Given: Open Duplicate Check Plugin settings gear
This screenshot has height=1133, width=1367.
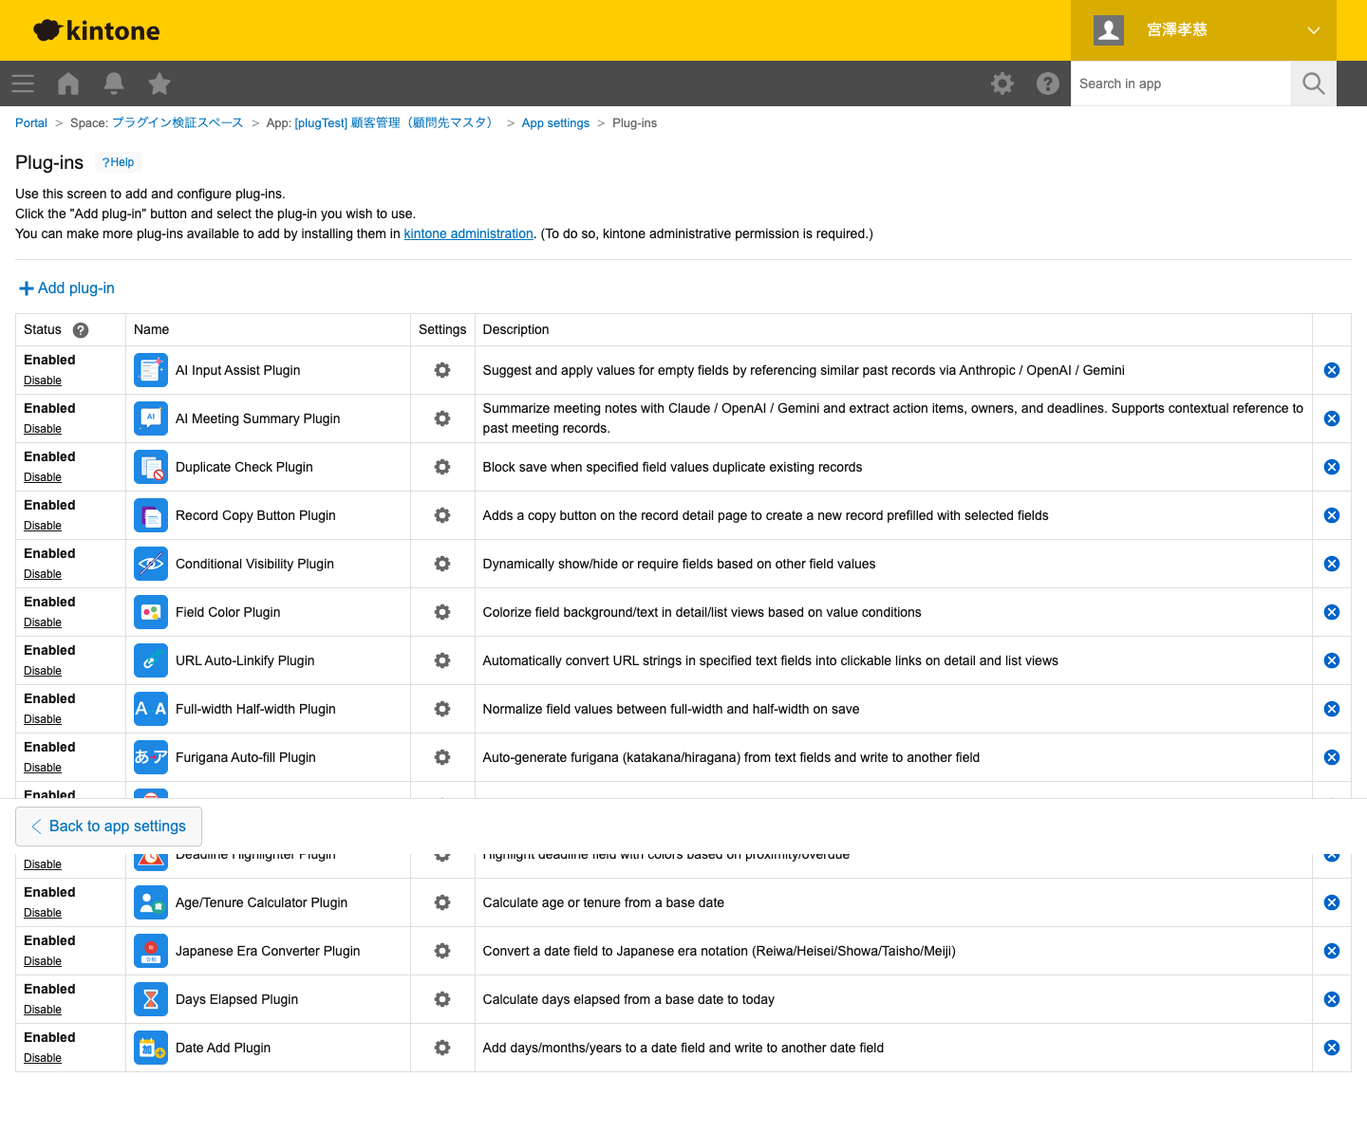Looking at the screenshot, I should (x=442, y=467).
